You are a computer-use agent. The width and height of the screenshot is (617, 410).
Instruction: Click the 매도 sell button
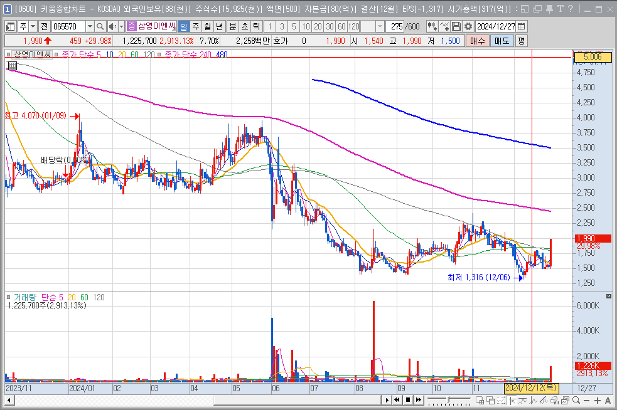[x=502, y=41]
